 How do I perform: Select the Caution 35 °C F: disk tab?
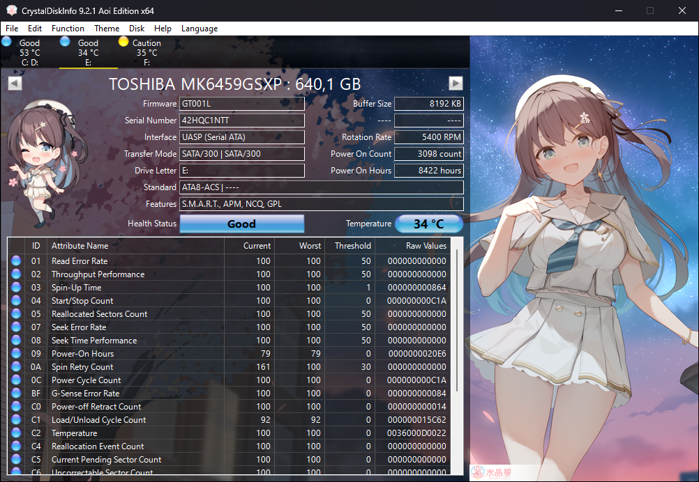pos(146,52)
